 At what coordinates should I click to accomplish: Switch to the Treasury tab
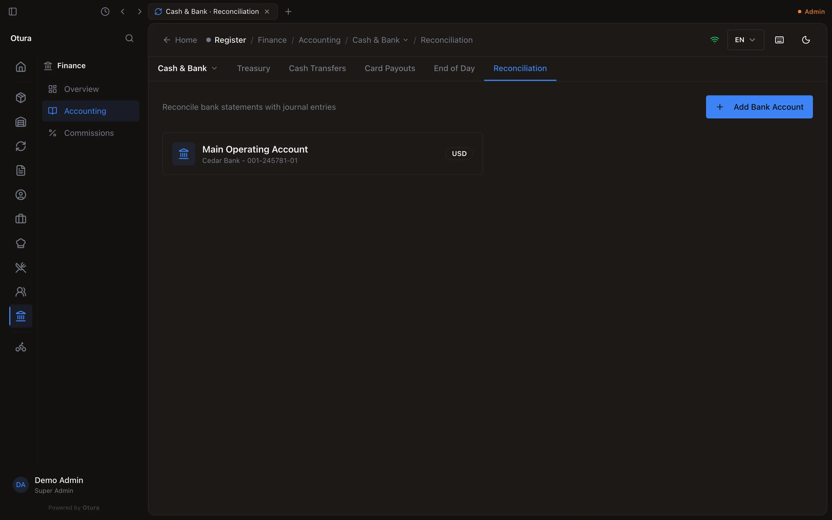coord(253,68)
